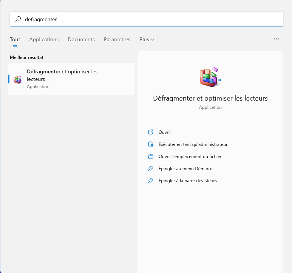
Task: Expand the Plus filter dropdown
Action: click(147, 40)
